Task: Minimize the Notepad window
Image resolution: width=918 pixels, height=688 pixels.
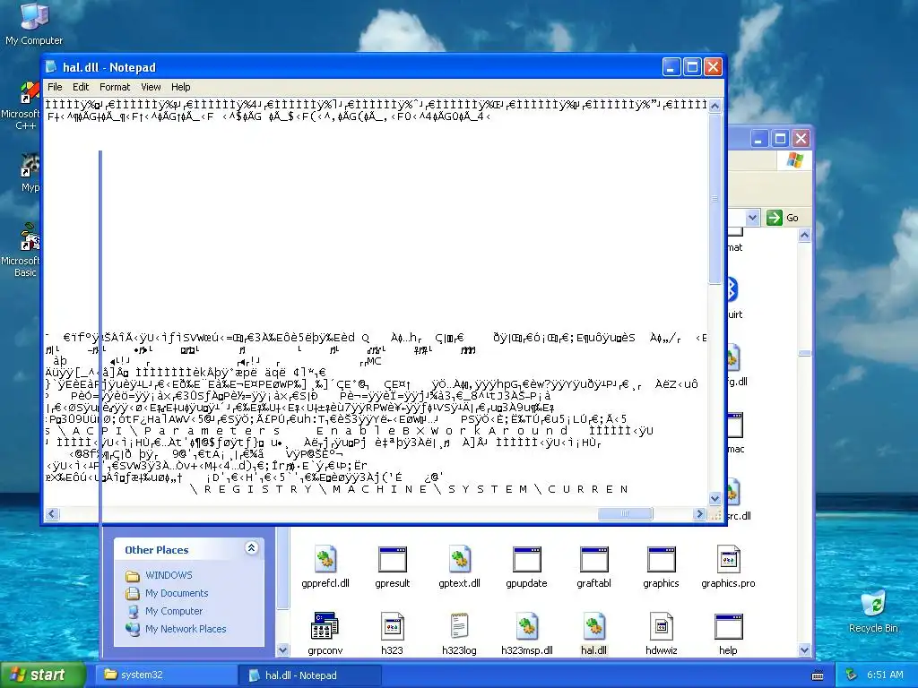Action: pos(671,67)
